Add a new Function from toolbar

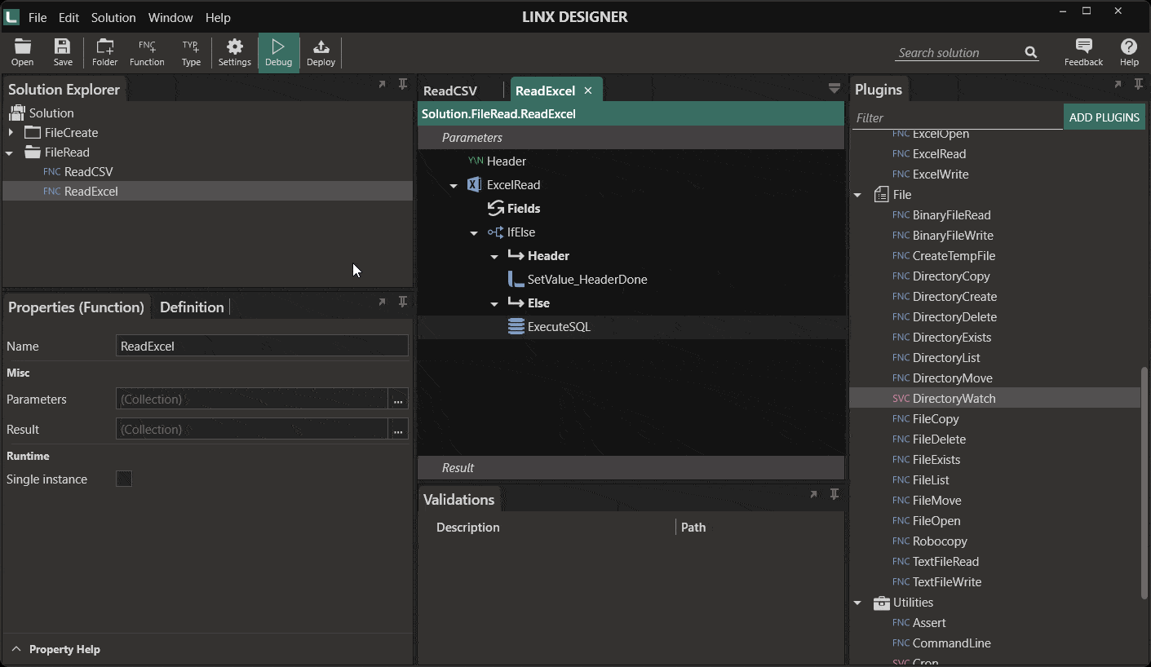click(147, 52)
